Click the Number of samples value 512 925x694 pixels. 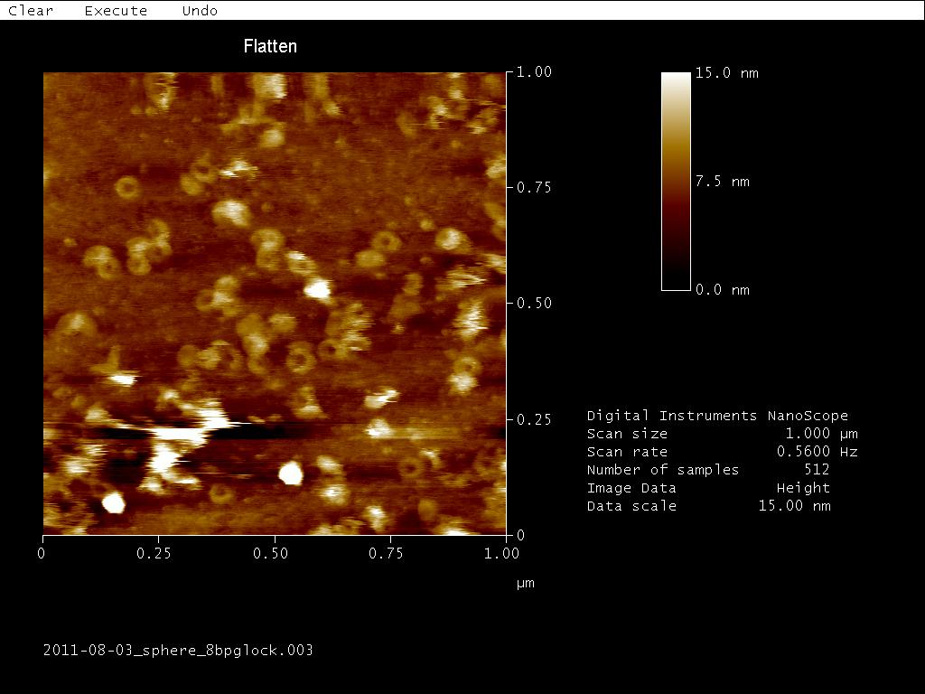(817, 470)
